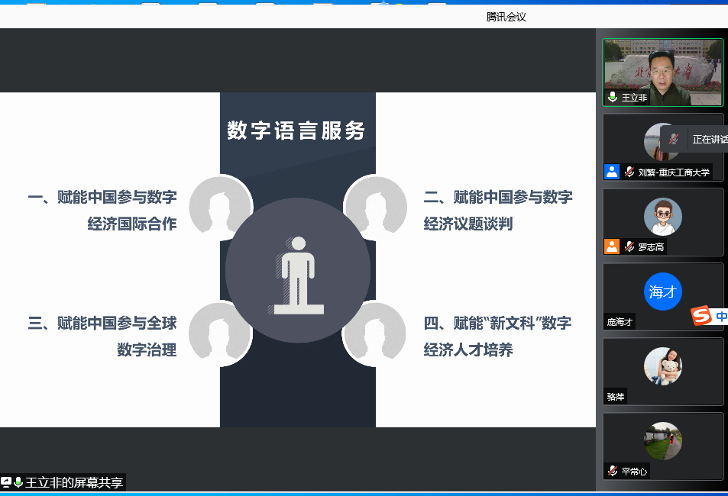Image resolution: width=728 pixels, height=496 pixels.
Task: Click the screen share icon in the bottom-left label
Action: tap(6, 482)
